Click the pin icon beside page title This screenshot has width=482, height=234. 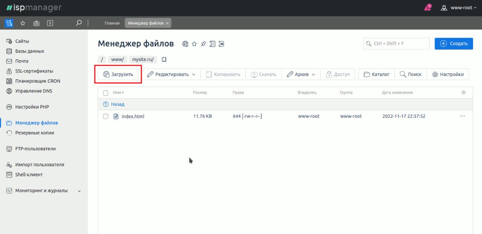(203, 44)
